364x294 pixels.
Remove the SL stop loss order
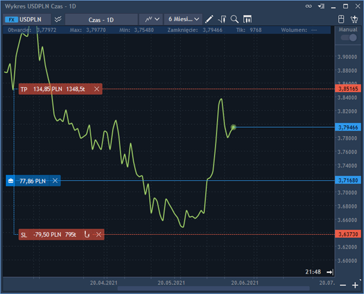pos(97,234)
